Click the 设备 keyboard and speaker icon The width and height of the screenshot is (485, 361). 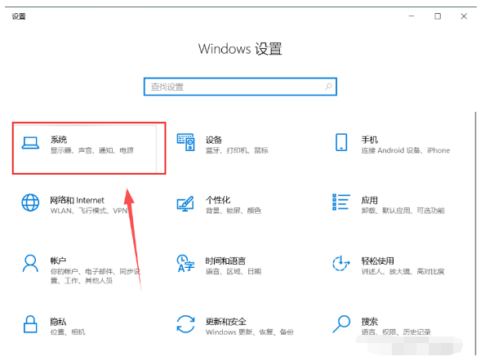point(185,142)
